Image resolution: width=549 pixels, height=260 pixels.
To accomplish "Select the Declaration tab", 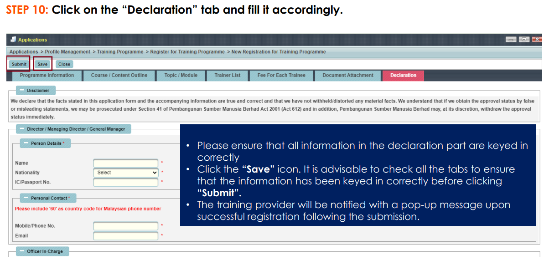I will coord(403,76).
